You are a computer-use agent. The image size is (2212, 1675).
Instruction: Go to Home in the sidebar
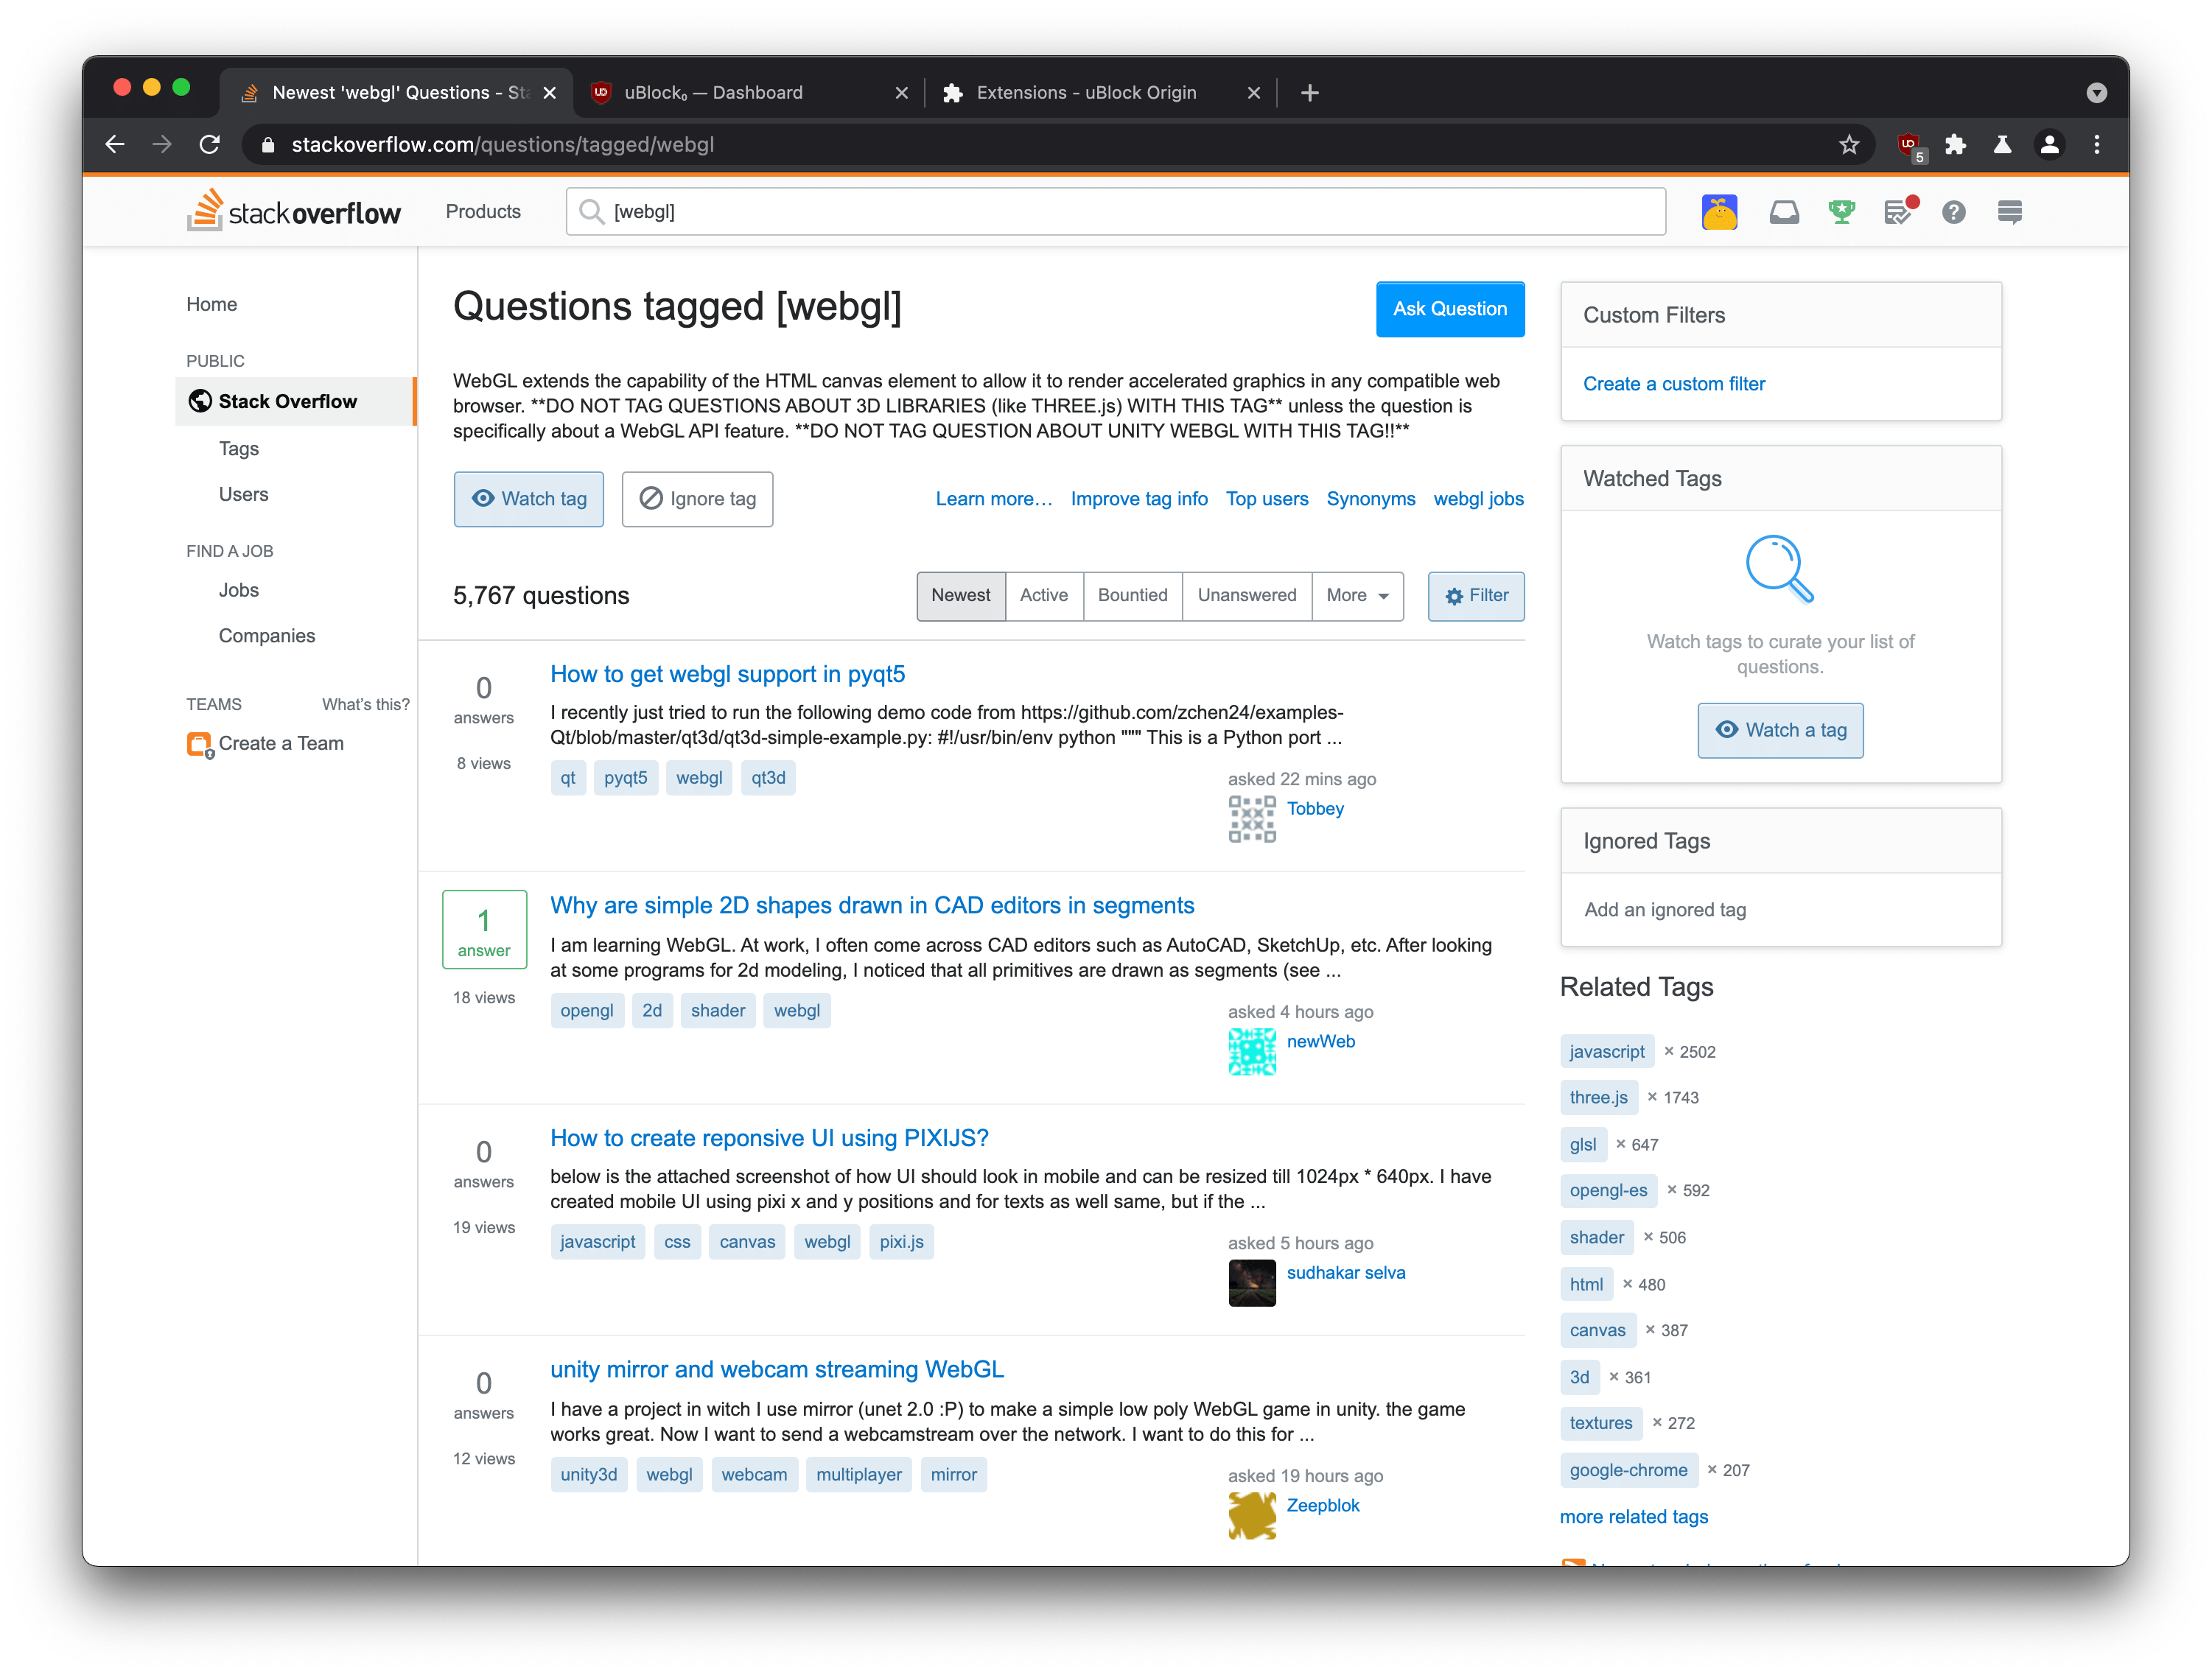[211, 305]
